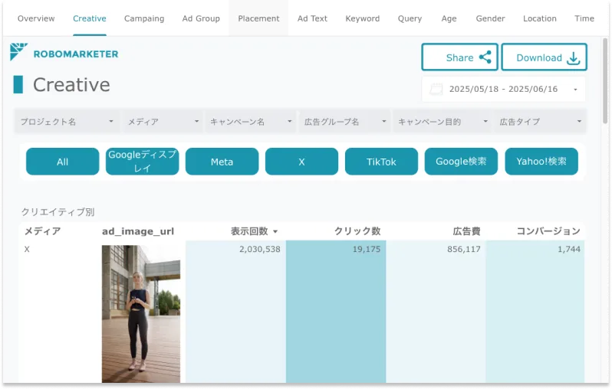Filter creatives by TikTok

point(381,162)
